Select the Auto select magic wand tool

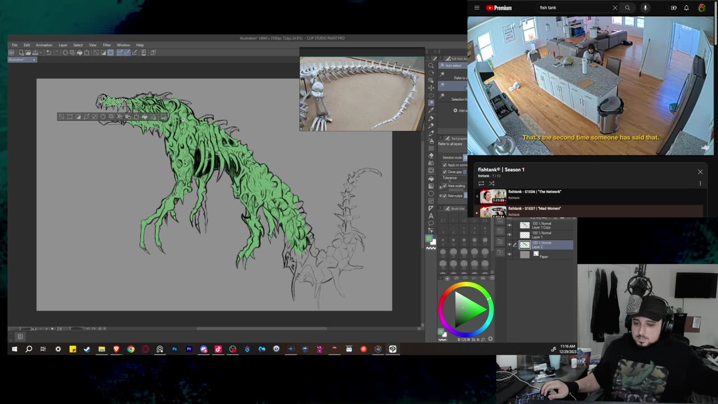431,103
